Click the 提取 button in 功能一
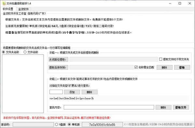The image size is (195, 128). (x=182, y=67)
